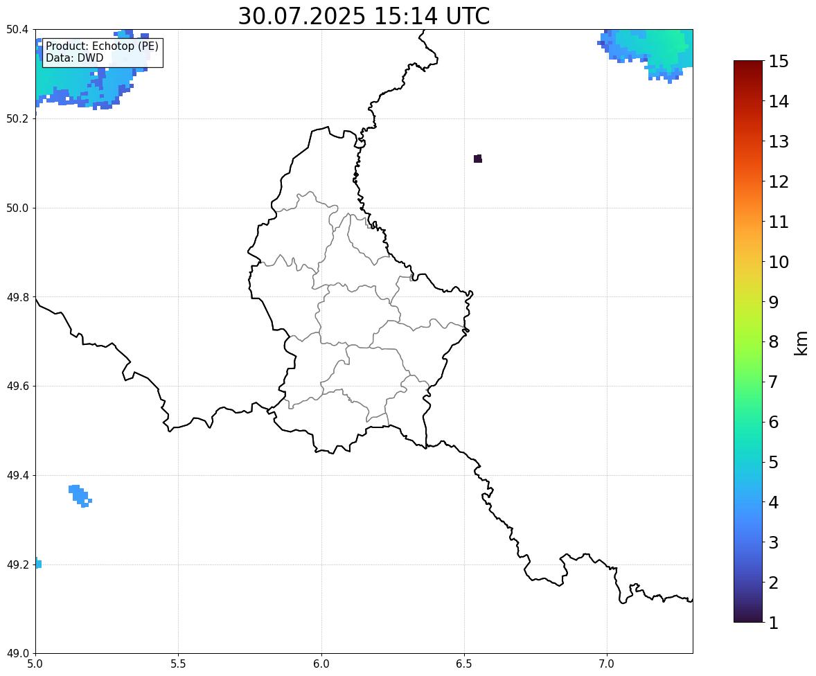The image size is (816, 676).
Task: Click the small blue echo blob near 49.4 latitude
Action: (80, 495)
